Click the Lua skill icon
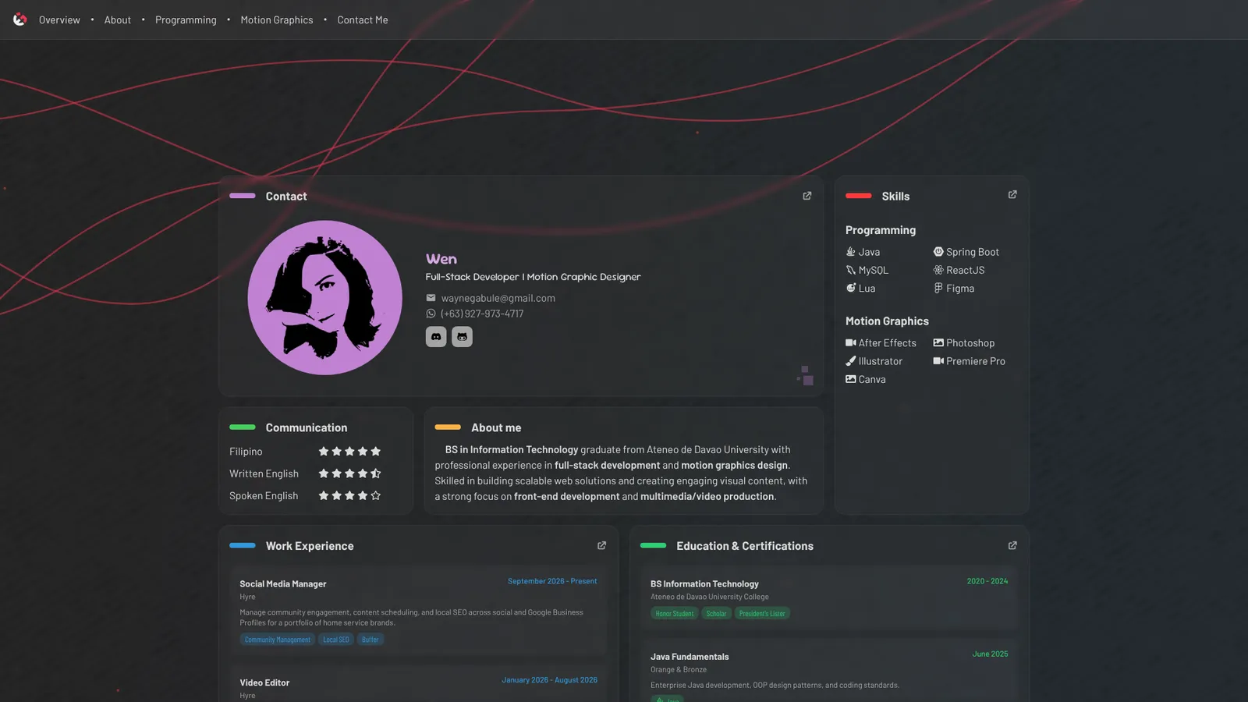Image resolution: width=1248 pixels, height=702 pixels. point(851,288)
